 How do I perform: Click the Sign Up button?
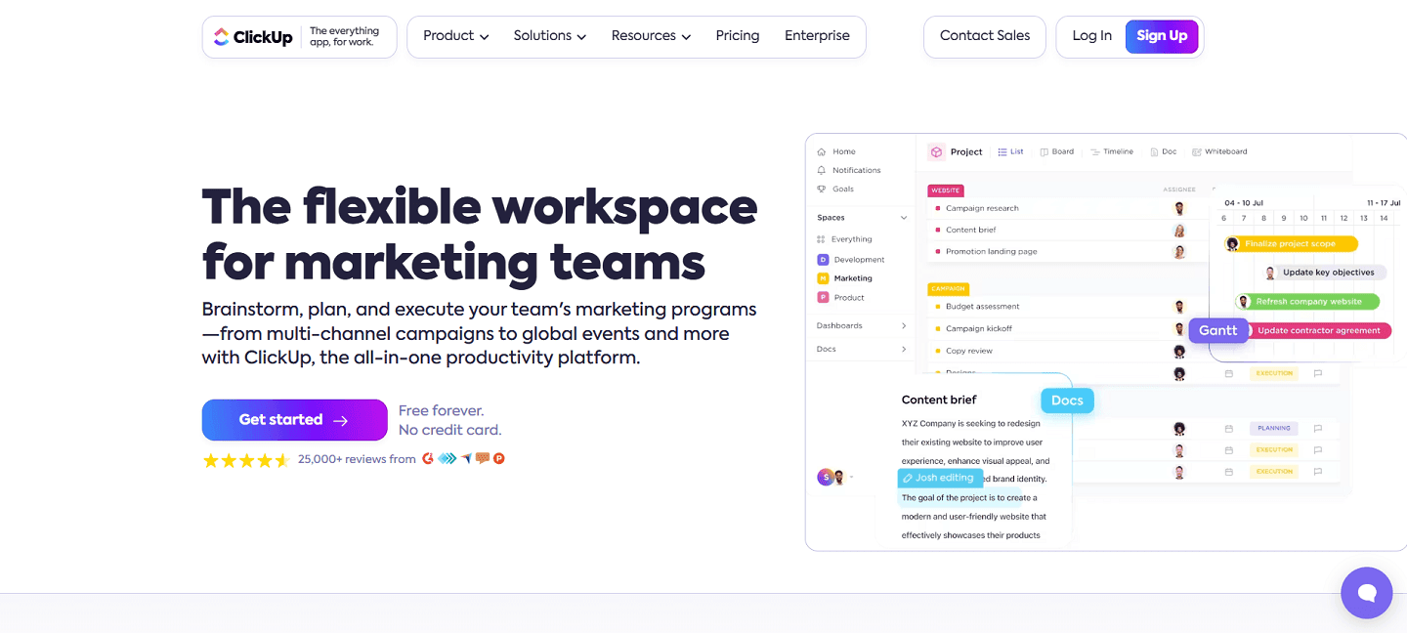click(1162, 35)
